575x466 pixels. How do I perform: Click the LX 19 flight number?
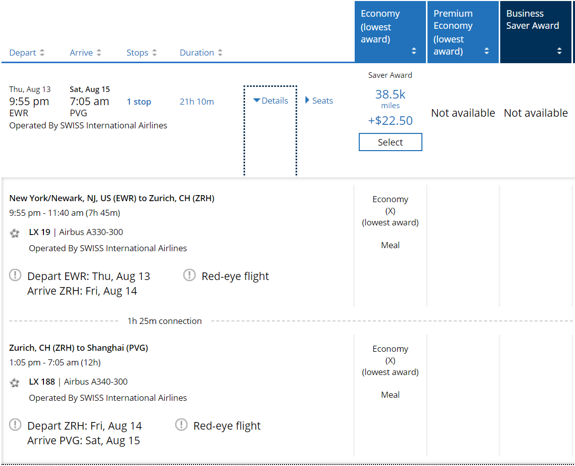[39, 232]
